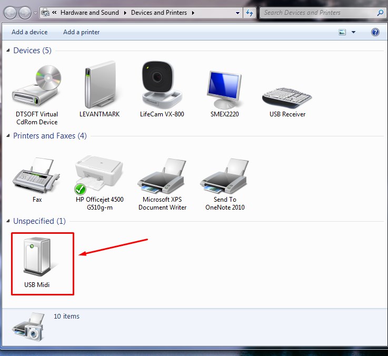The width and height of the screenshot is (388, 356).
Task: Open the recent pages dropdown arrow
Action: coord(36,13)
